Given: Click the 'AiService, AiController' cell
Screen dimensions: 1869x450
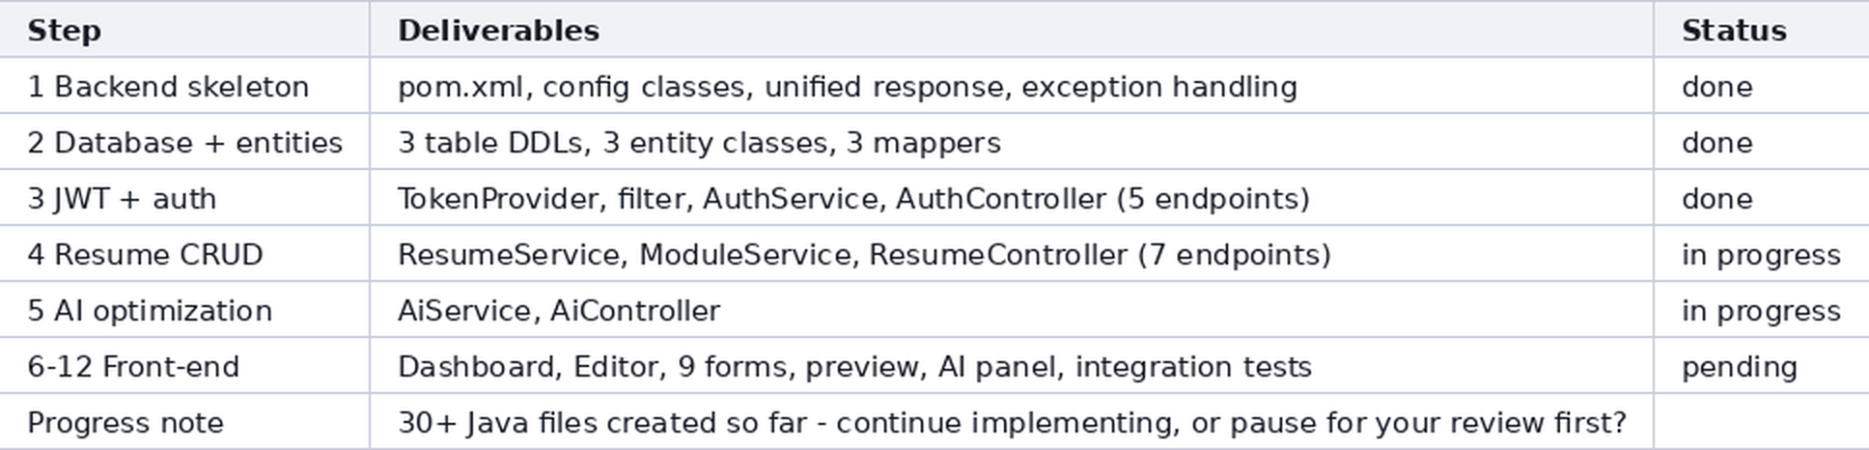Looking at the screenshot, I should pos(1012,310).
